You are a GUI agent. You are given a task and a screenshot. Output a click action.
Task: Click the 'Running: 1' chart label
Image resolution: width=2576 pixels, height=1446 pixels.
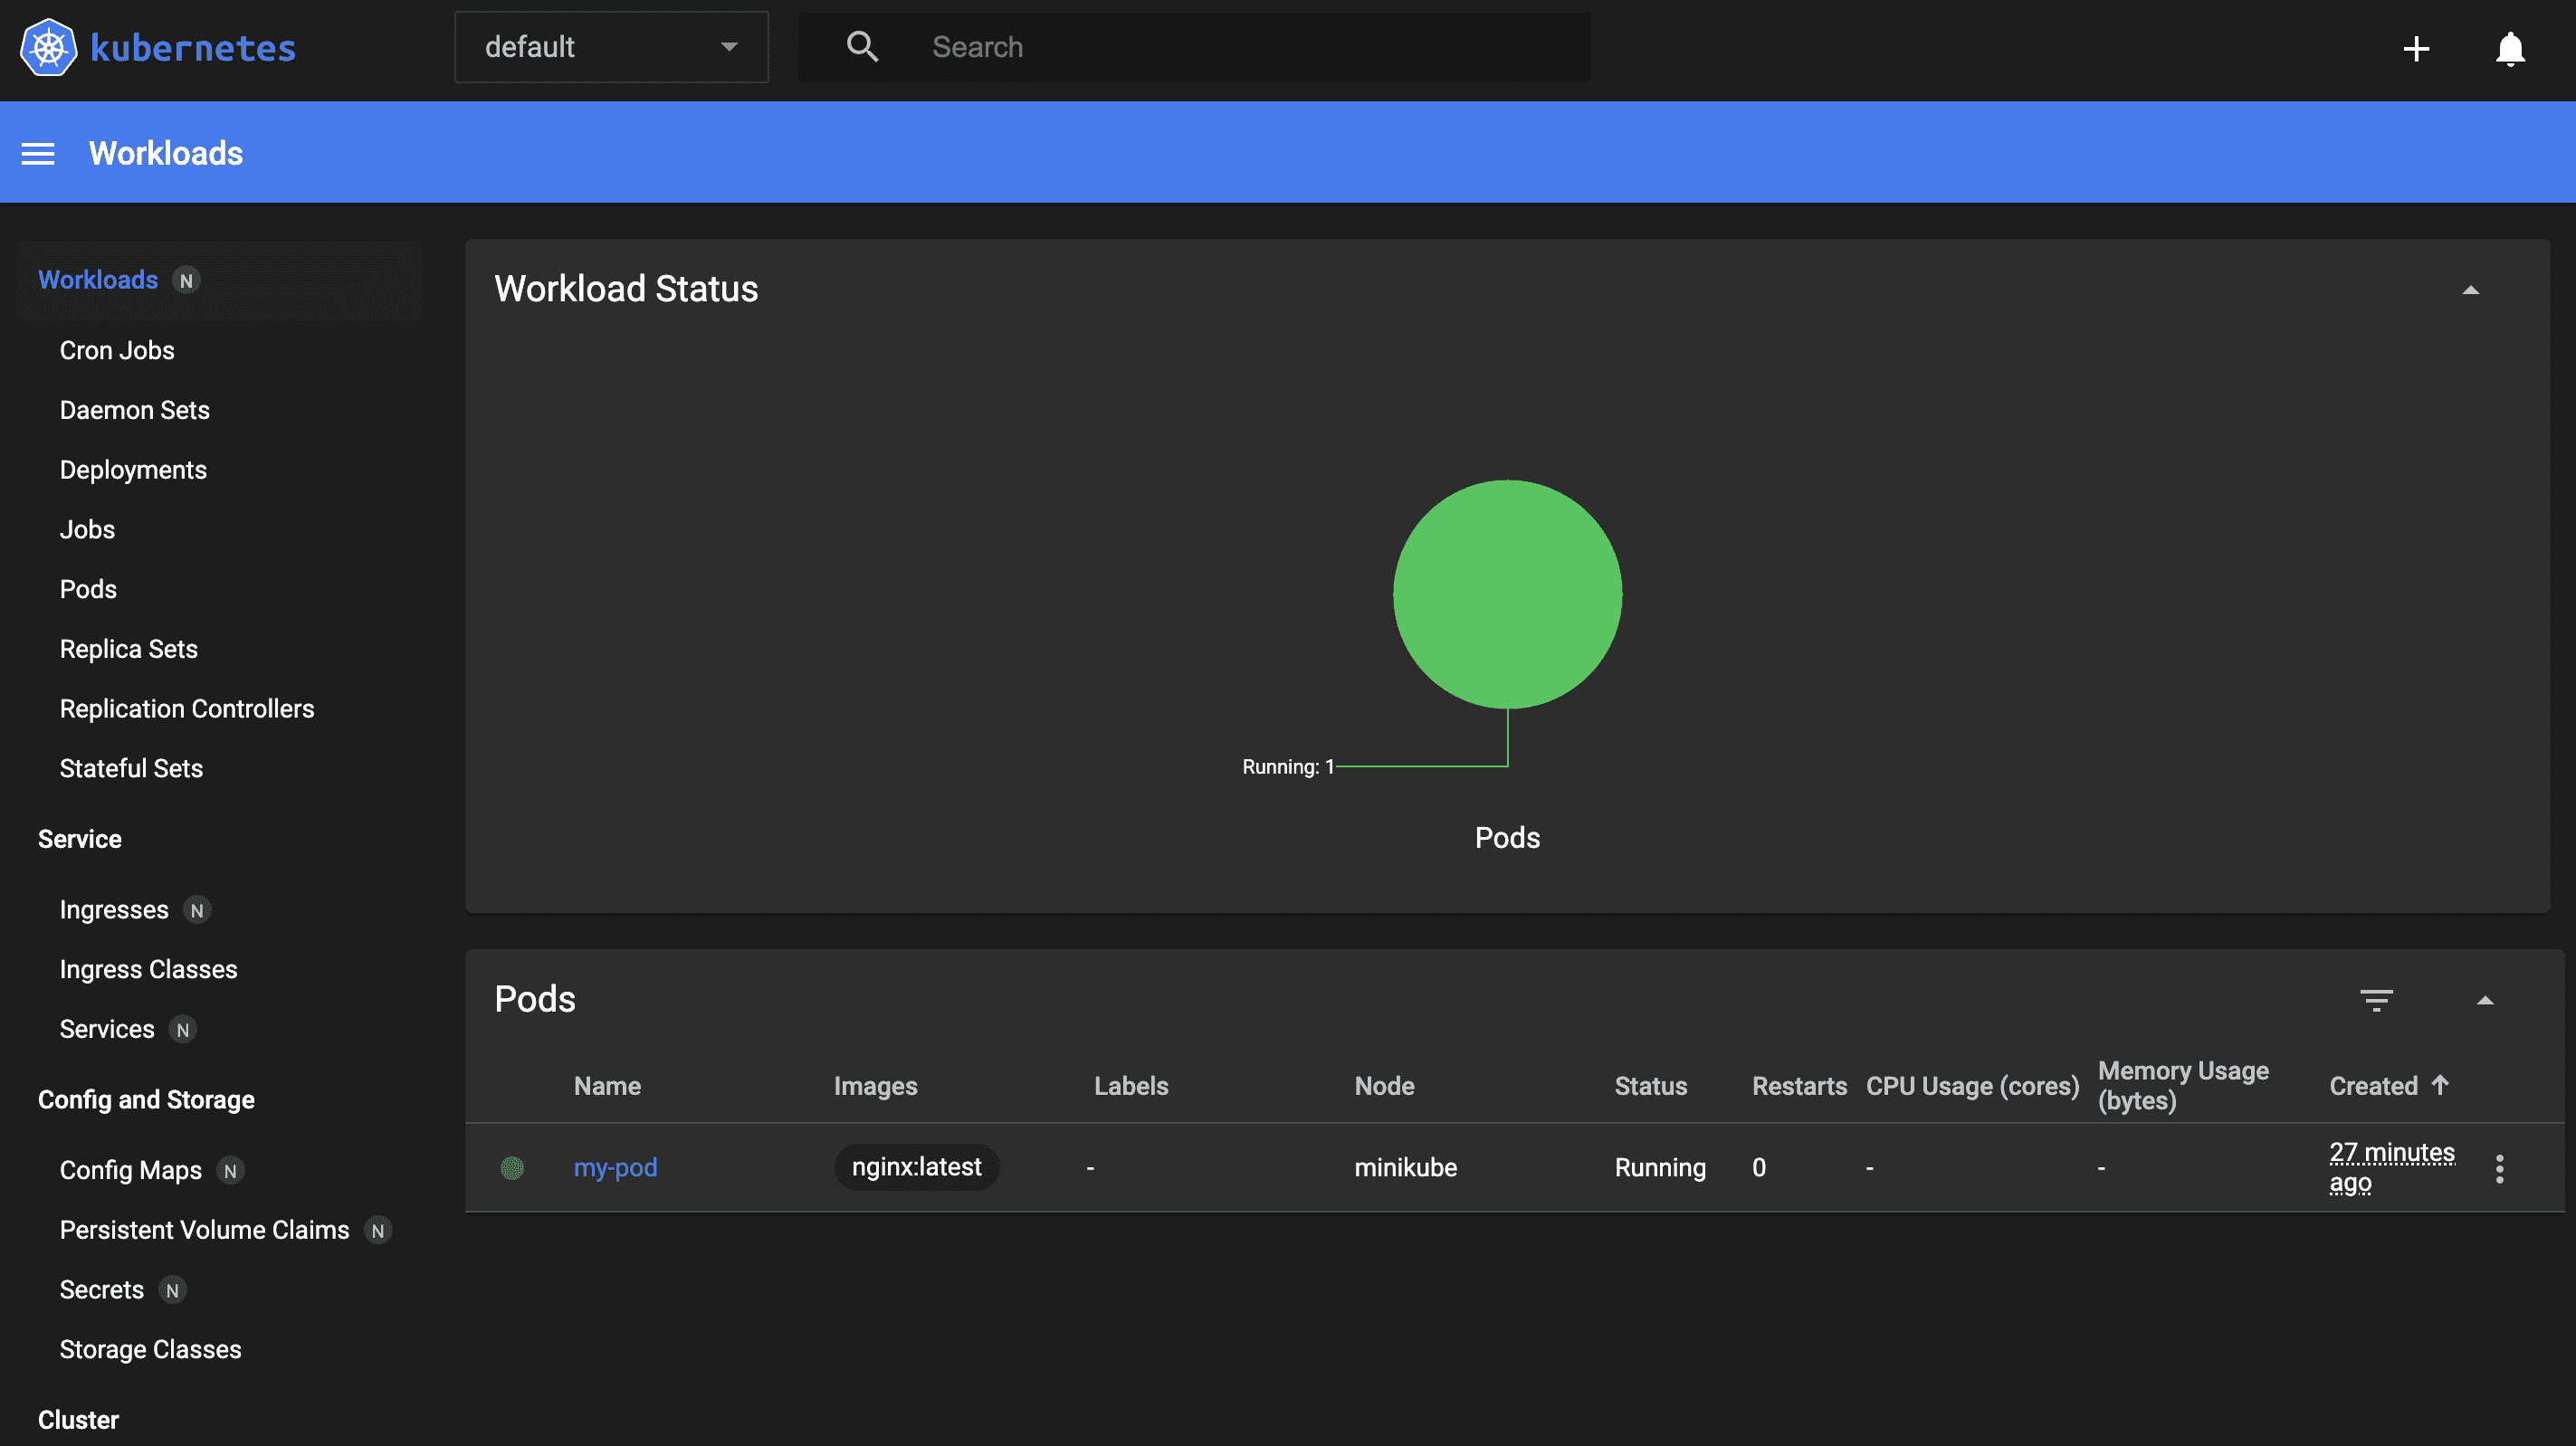(x=1288, y=767)
